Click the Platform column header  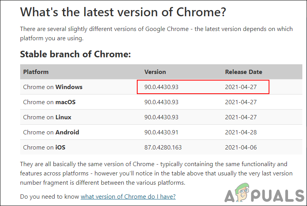point(36,72)
